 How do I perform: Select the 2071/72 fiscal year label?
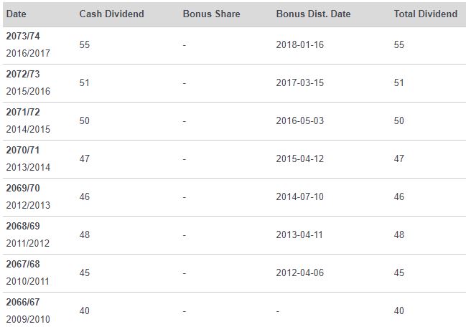click(23, 112)
